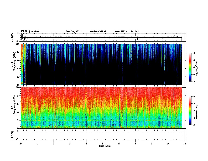The width and height of the screenshot is (208, 161).
Task: Click time axis tick label "10"
Action: pos(185,144)
